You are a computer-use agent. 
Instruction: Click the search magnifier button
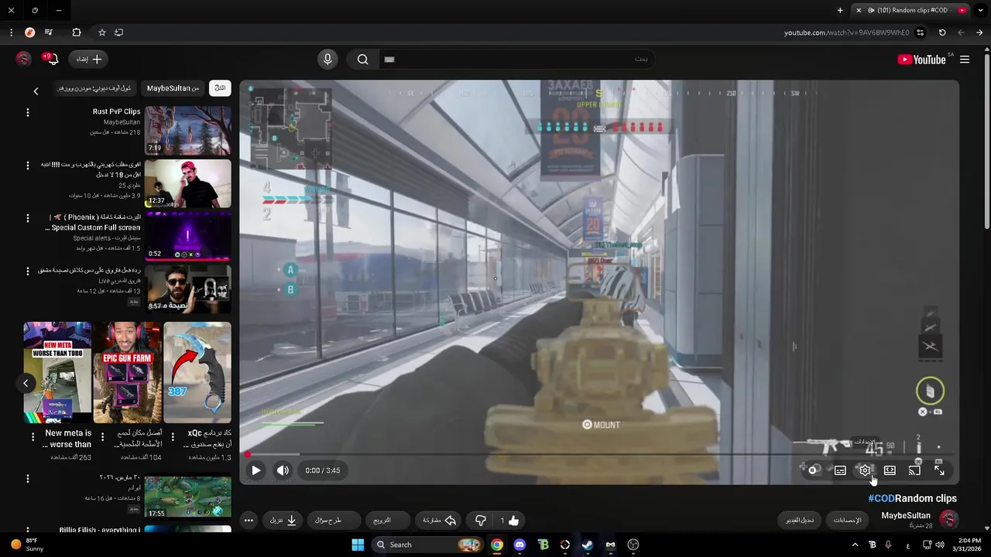pos(362,60)
